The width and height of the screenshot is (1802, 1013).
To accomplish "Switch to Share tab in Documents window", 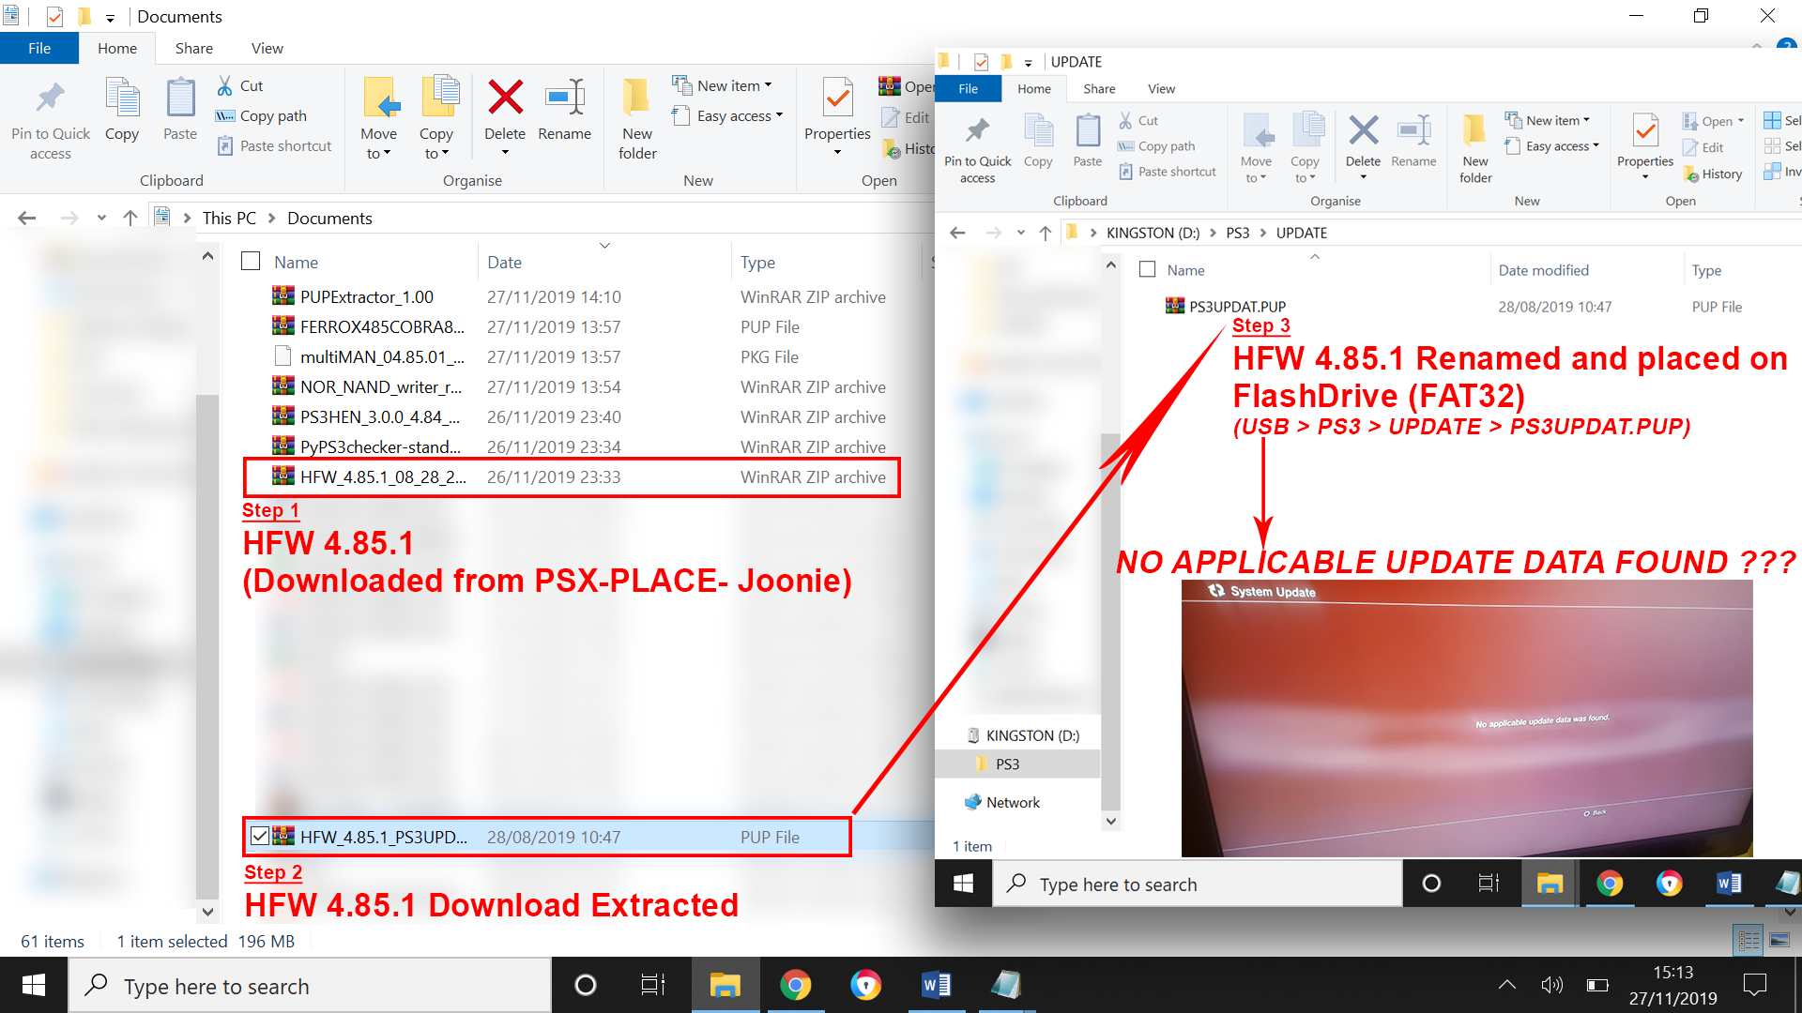I will coord(194,48).
